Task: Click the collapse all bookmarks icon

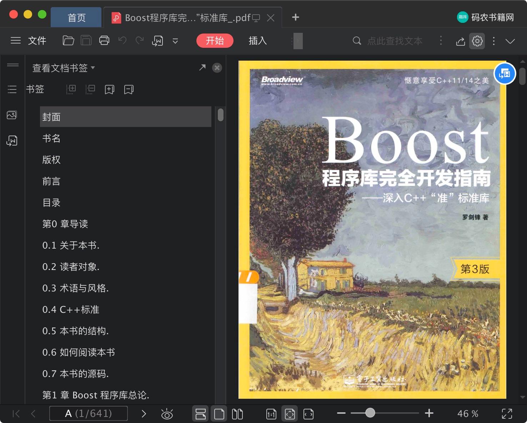Action: pyautogui.click(x=90, y=89)
